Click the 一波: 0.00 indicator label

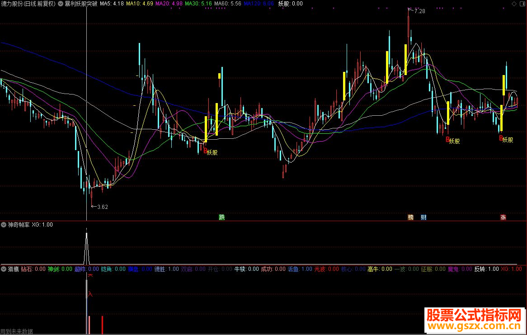coord(407,269)
